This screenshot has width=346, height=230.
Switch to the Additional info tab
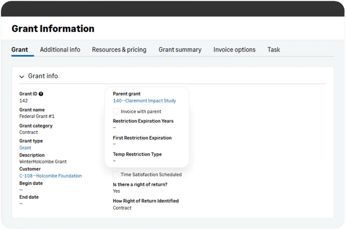60,50
